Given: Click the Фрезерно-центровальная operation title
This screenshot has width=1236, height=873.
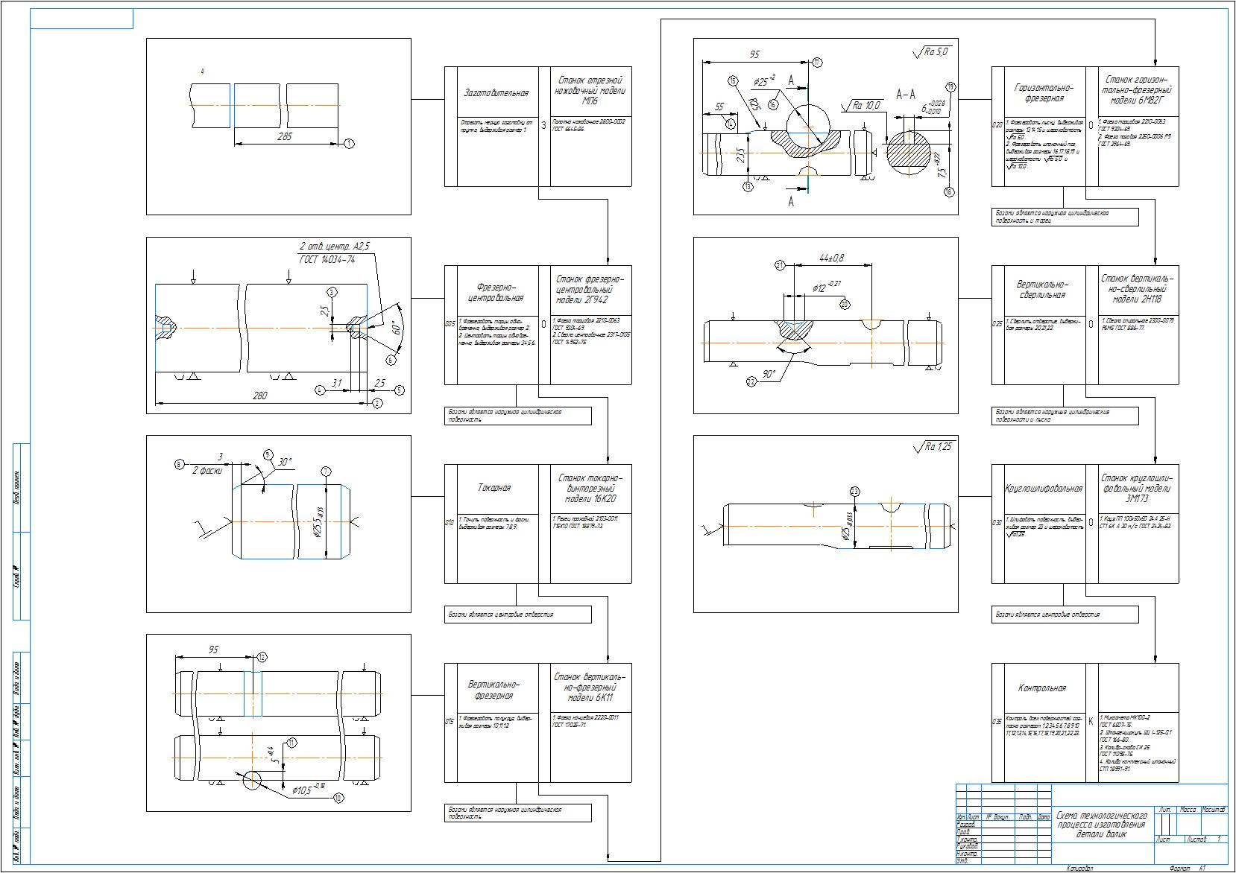Looking at the screenshot, I should click(x=496, y=292).
